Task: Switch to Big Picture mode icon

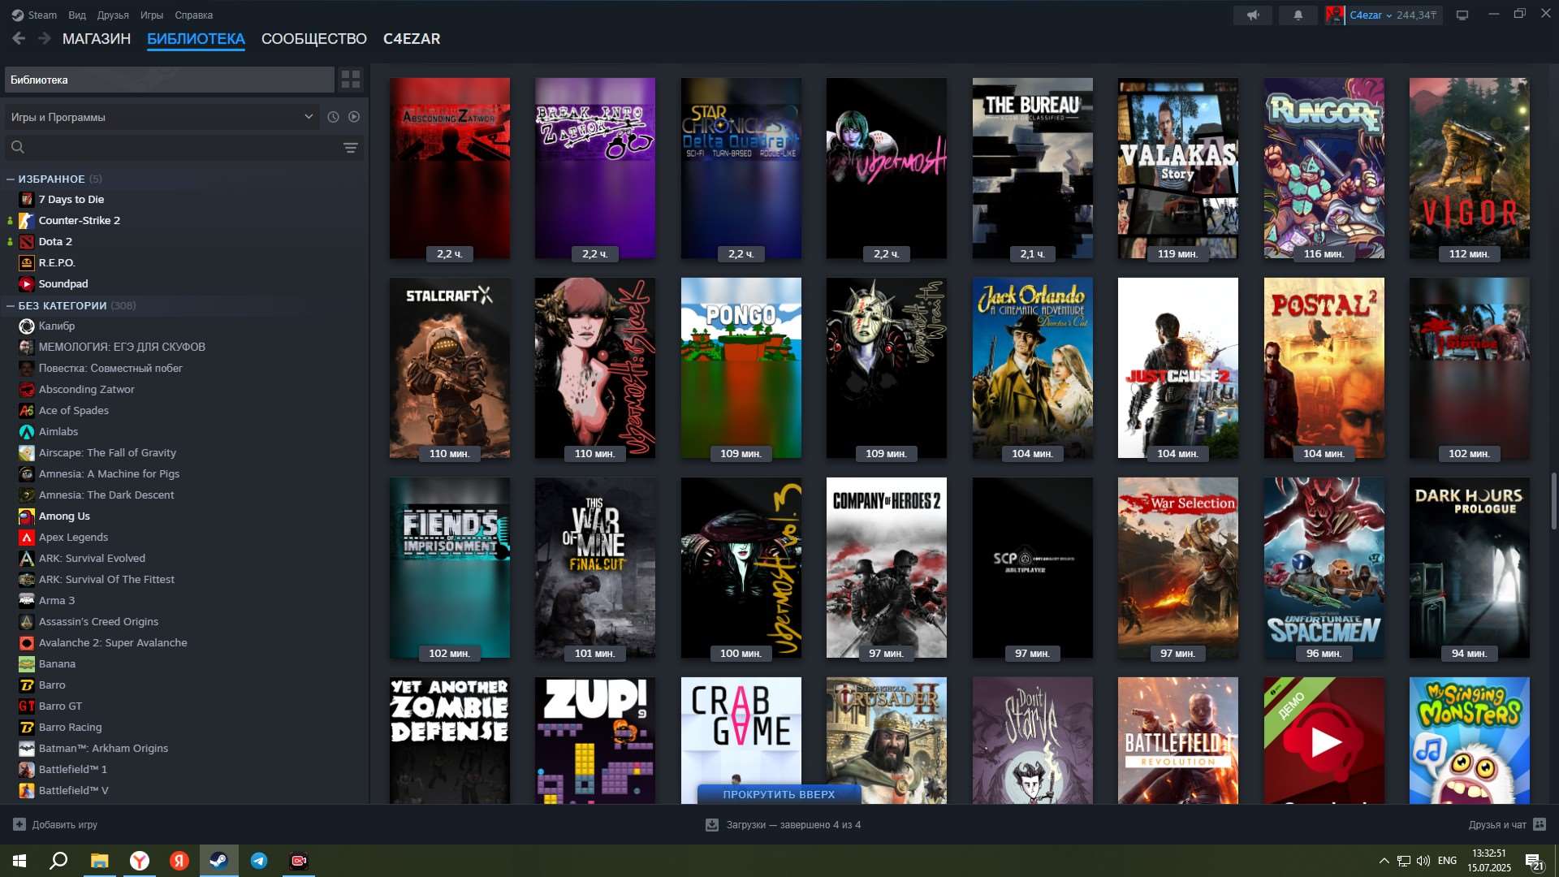Action: [1462, 15]
